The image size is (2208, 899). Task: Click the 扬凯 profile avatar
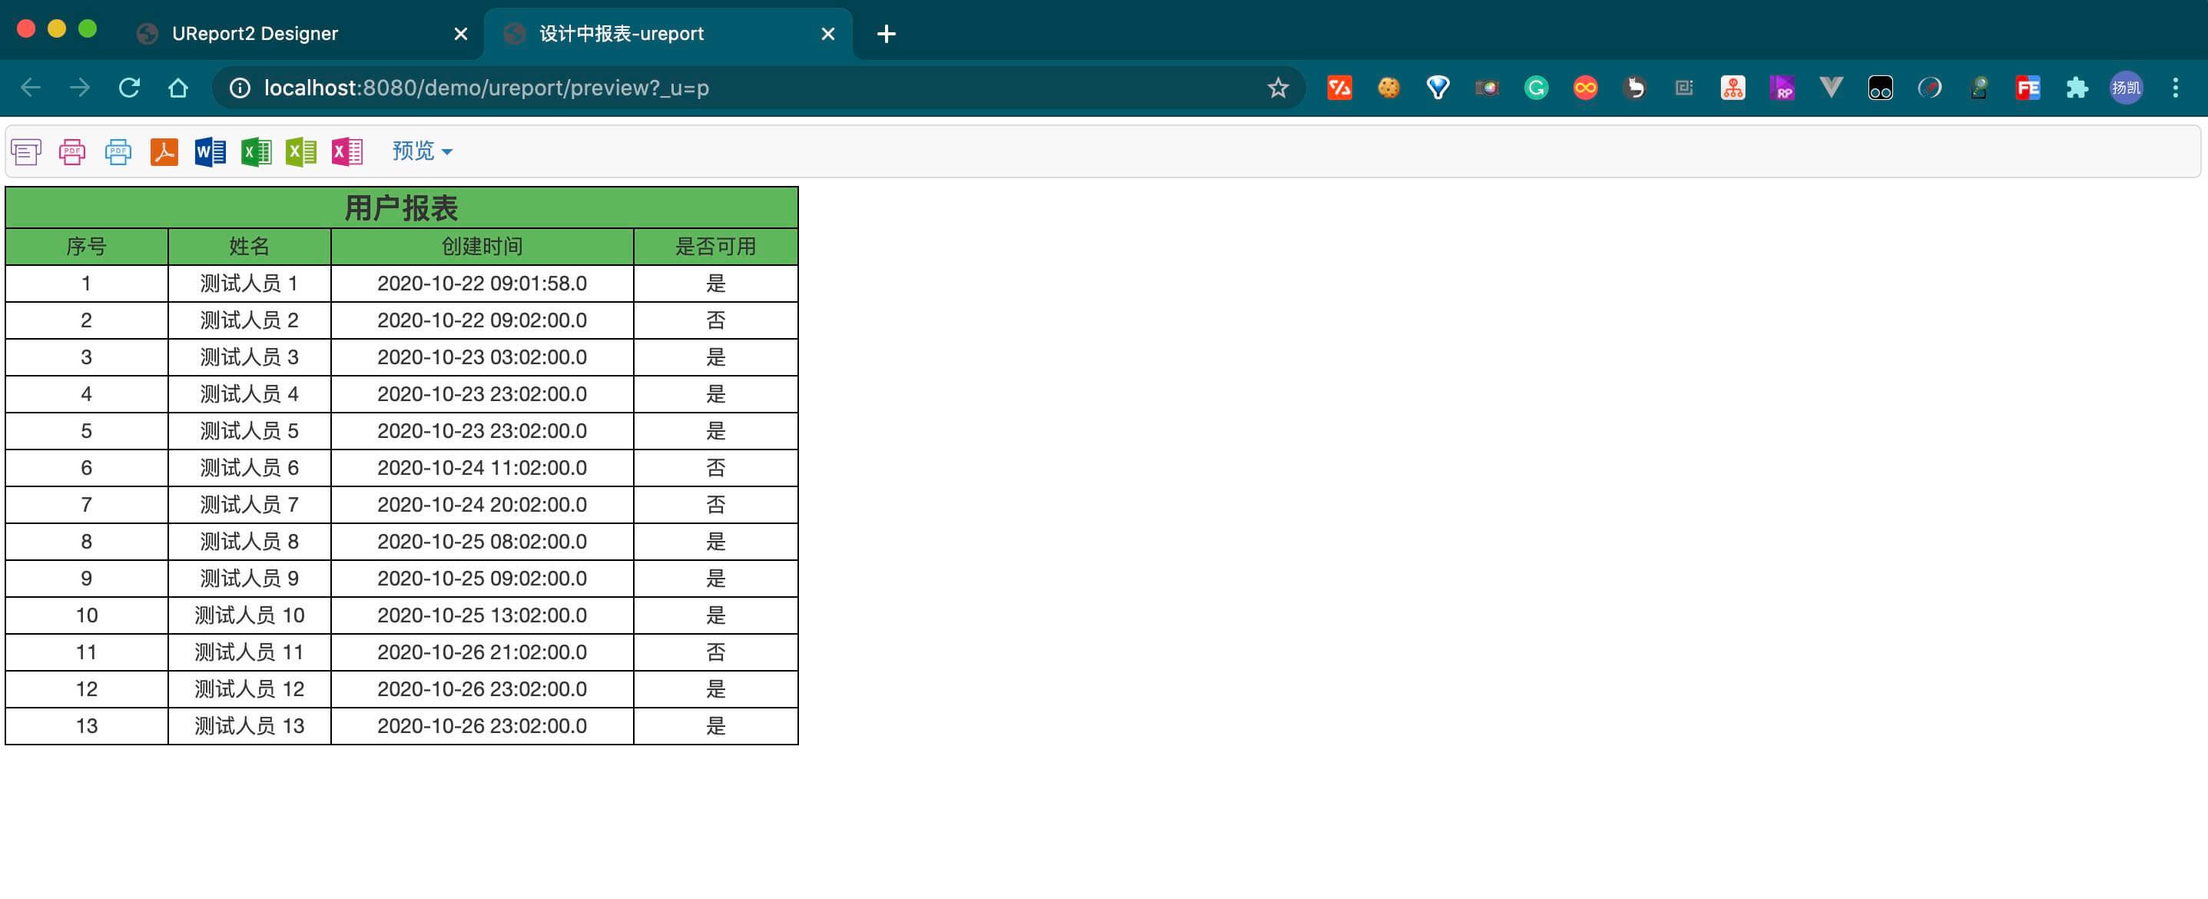pos(2126,88)
